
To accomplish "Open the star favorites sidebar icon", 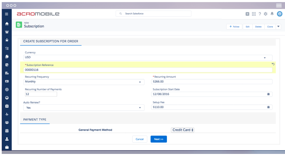I will tap(7, 40).
